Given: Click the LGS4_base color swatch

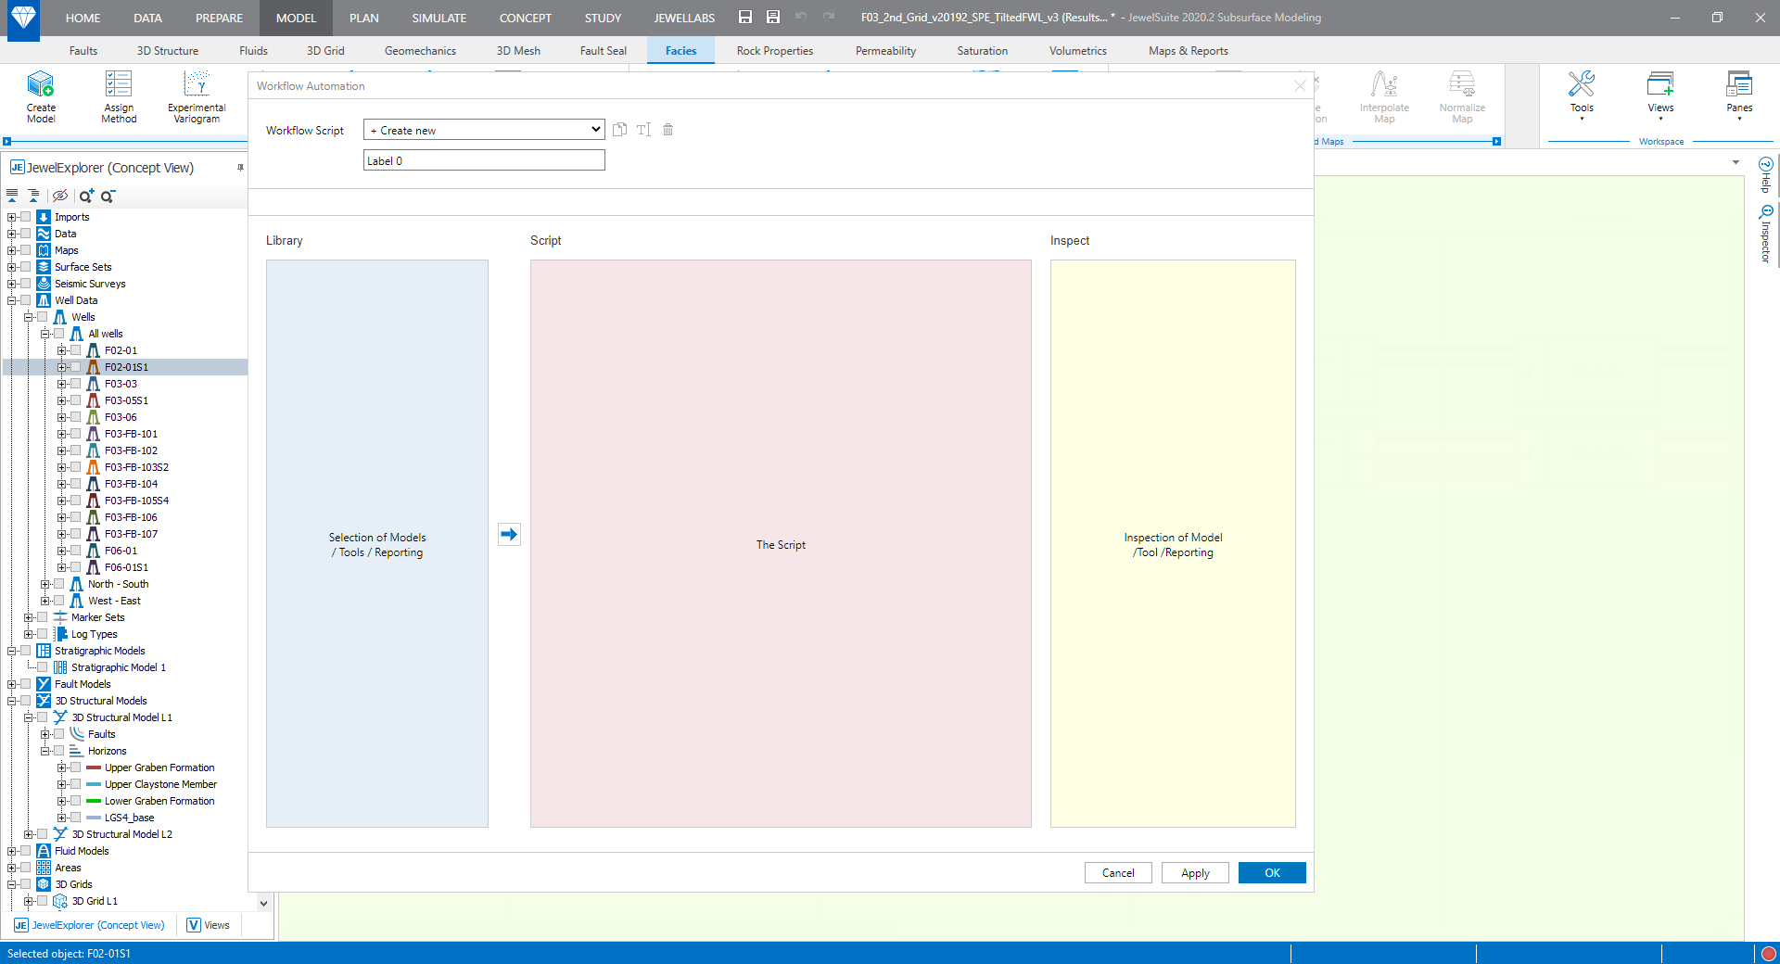Looking at the screenshot, I should coord(94,818).
